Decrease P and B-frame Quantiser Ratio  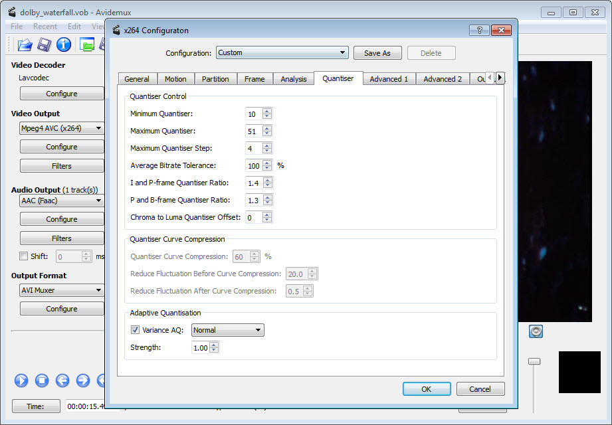pyautogui.click(x=268, y=203)
